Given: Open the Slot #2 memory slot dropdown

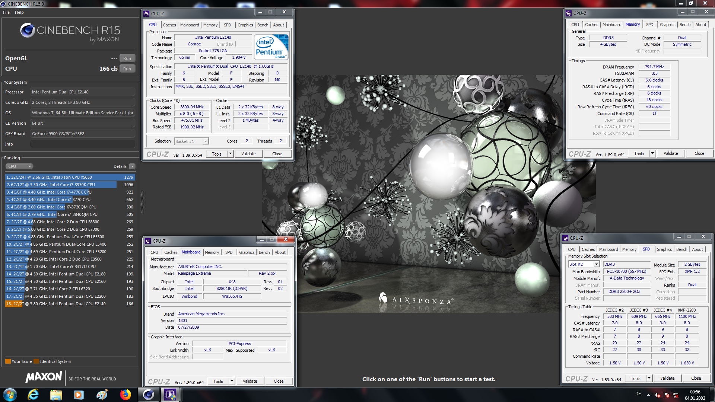Looking at the screenshot, I should click(584, 264).
